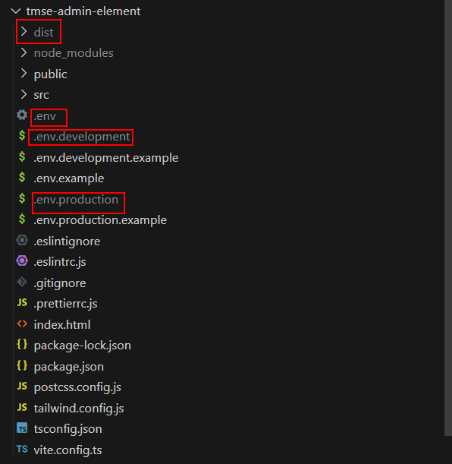
Task: Collapse the tmse-admin-element root folder
Action: (16, 11)
